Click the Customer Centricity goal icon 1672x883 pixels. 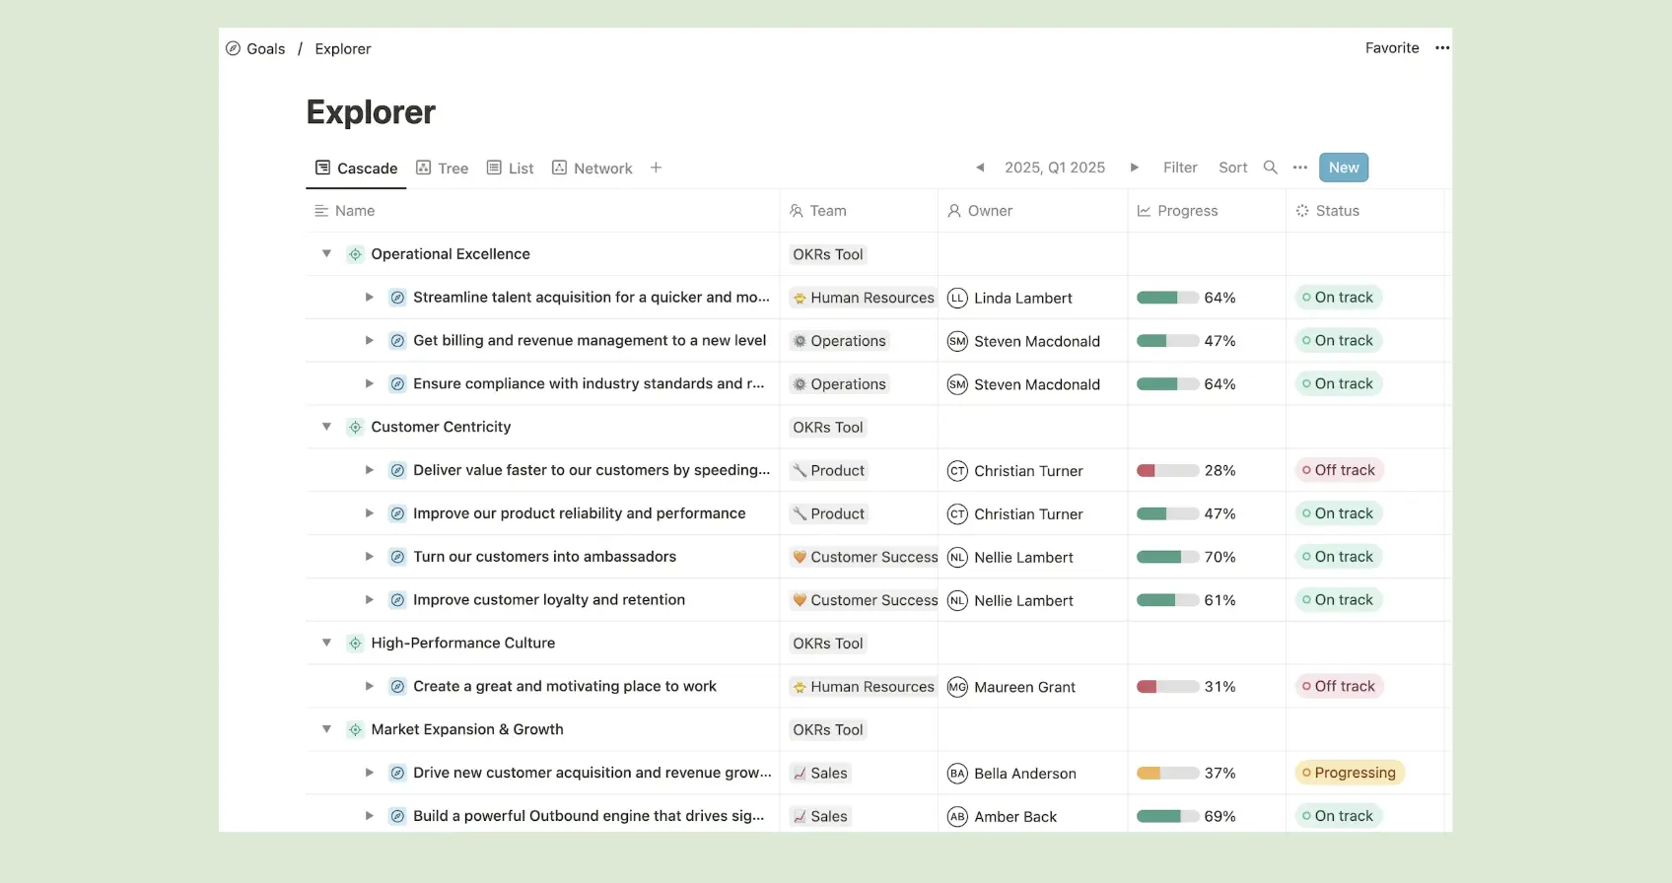(355, 427)
